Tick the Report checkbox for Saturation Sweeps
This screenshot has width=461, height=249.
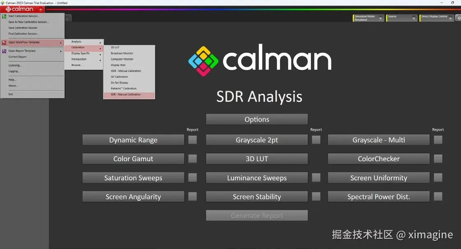pyautogui.click(x=193, y=177)
